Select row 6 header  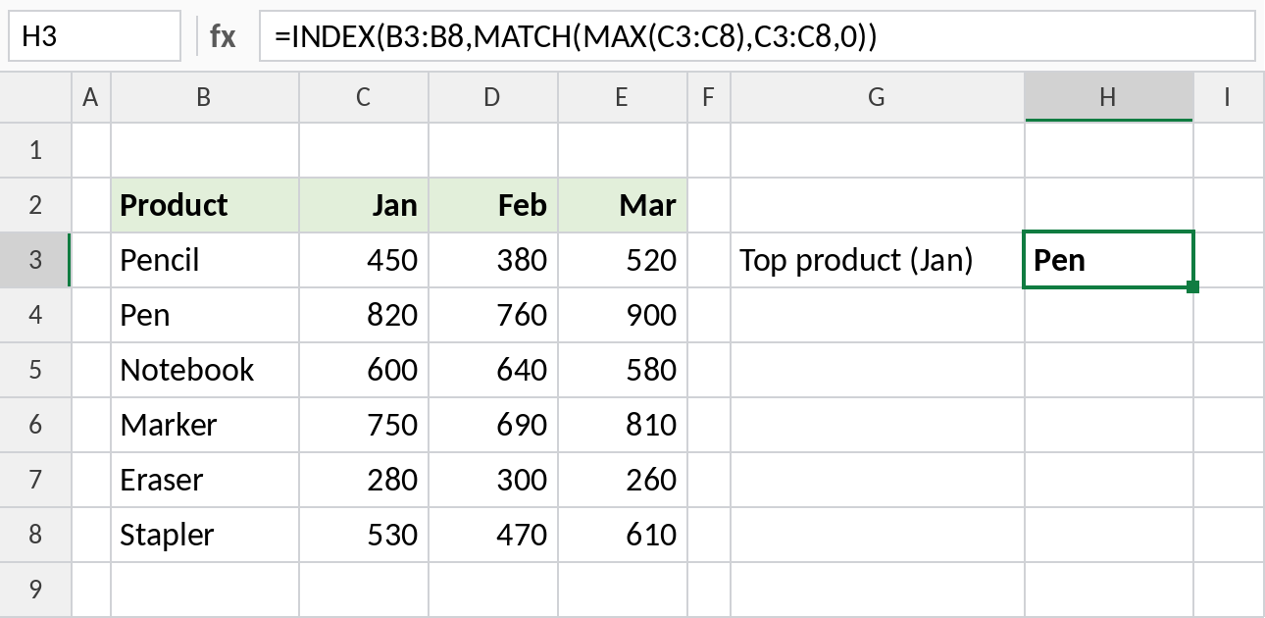36,425
